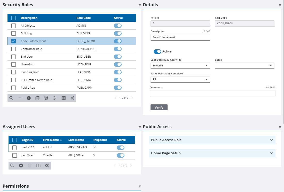This screenshot has height=192, width=284.
Task: Open the Tasks Users May Complete dropdown
Action: tap(180, 79)
